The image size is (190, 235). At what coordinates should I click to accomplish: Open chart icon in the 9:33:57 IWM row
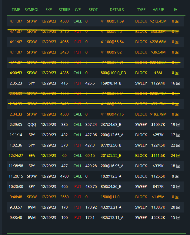(x=178, y=207)
